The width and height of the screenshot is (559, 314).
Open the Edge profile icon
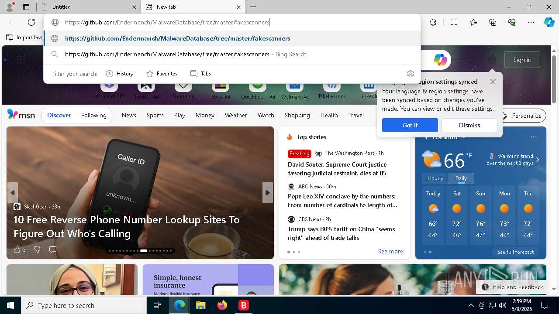[10, 7]
